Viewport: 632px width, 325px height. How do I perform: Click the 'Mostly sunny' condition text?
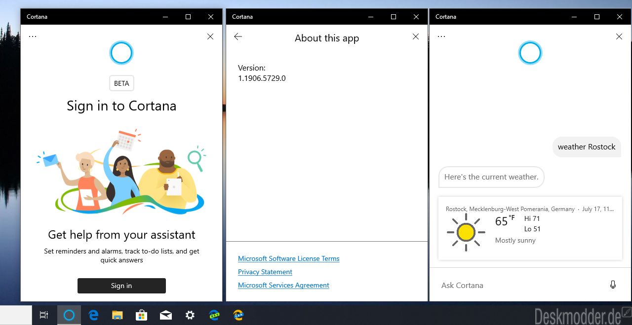click(515, 240)
